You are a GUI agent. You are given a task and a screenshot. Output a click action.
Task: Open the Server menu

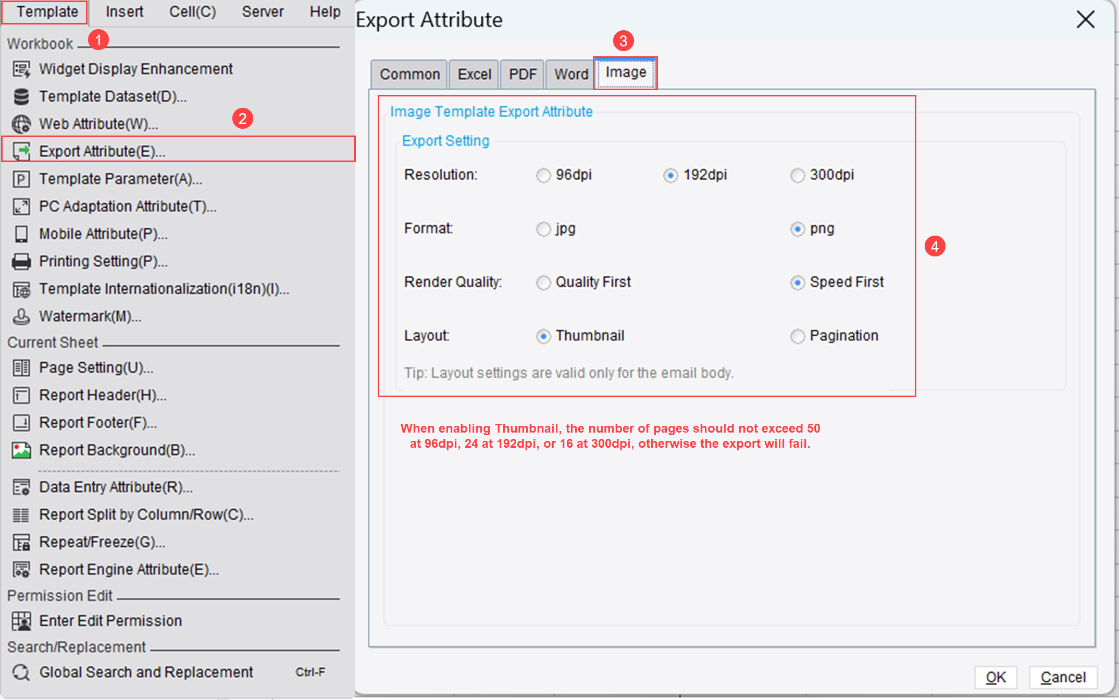click(x=263, y=11)
